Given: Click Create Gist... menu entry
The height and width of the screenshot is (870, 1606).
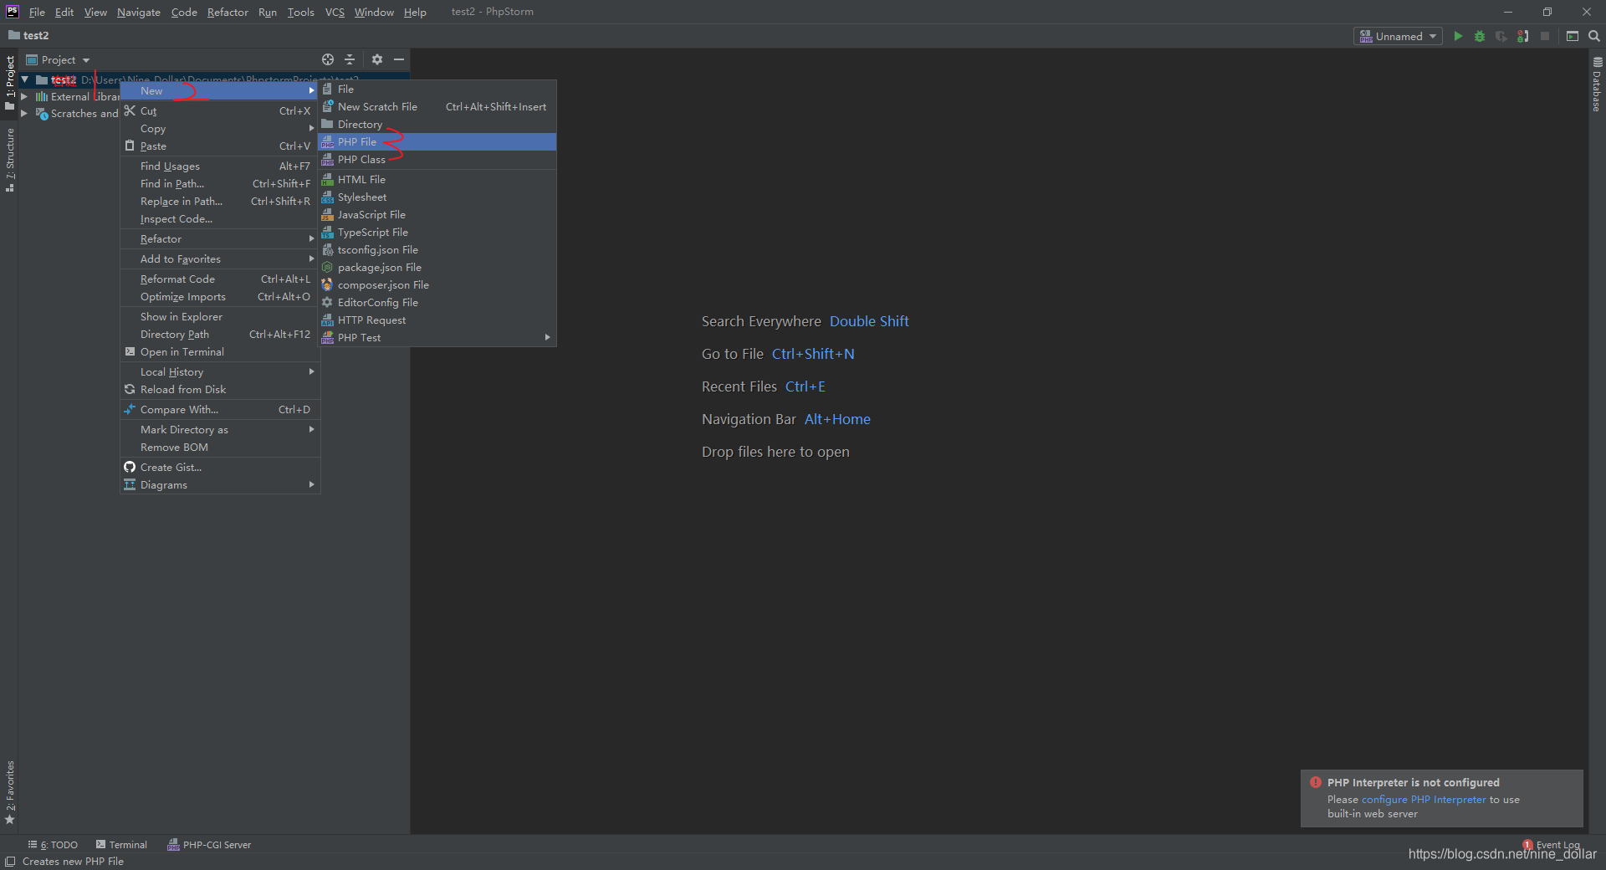Looking at the screenshot, I should (220, 468).
